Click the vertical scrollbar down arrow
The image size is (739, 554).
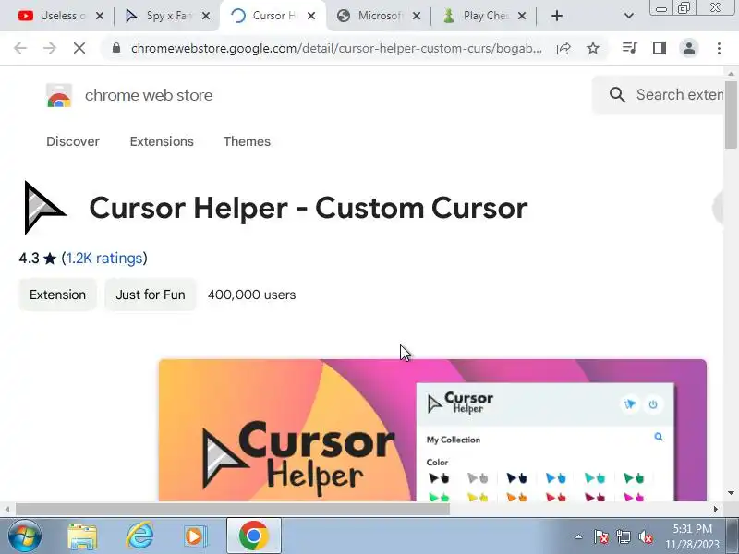click(x=731, y=493)
